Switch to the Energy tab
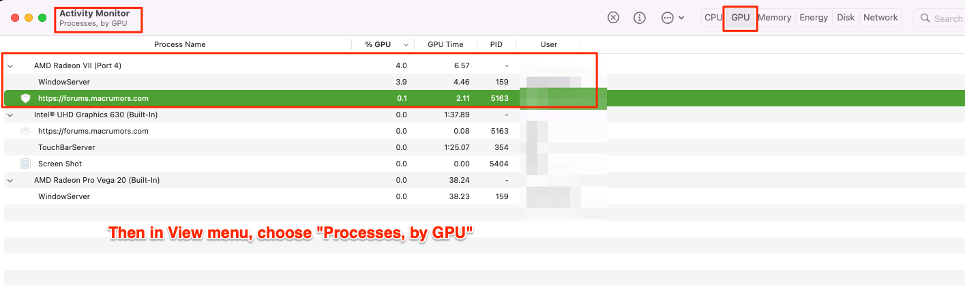 tap(814, 18)
